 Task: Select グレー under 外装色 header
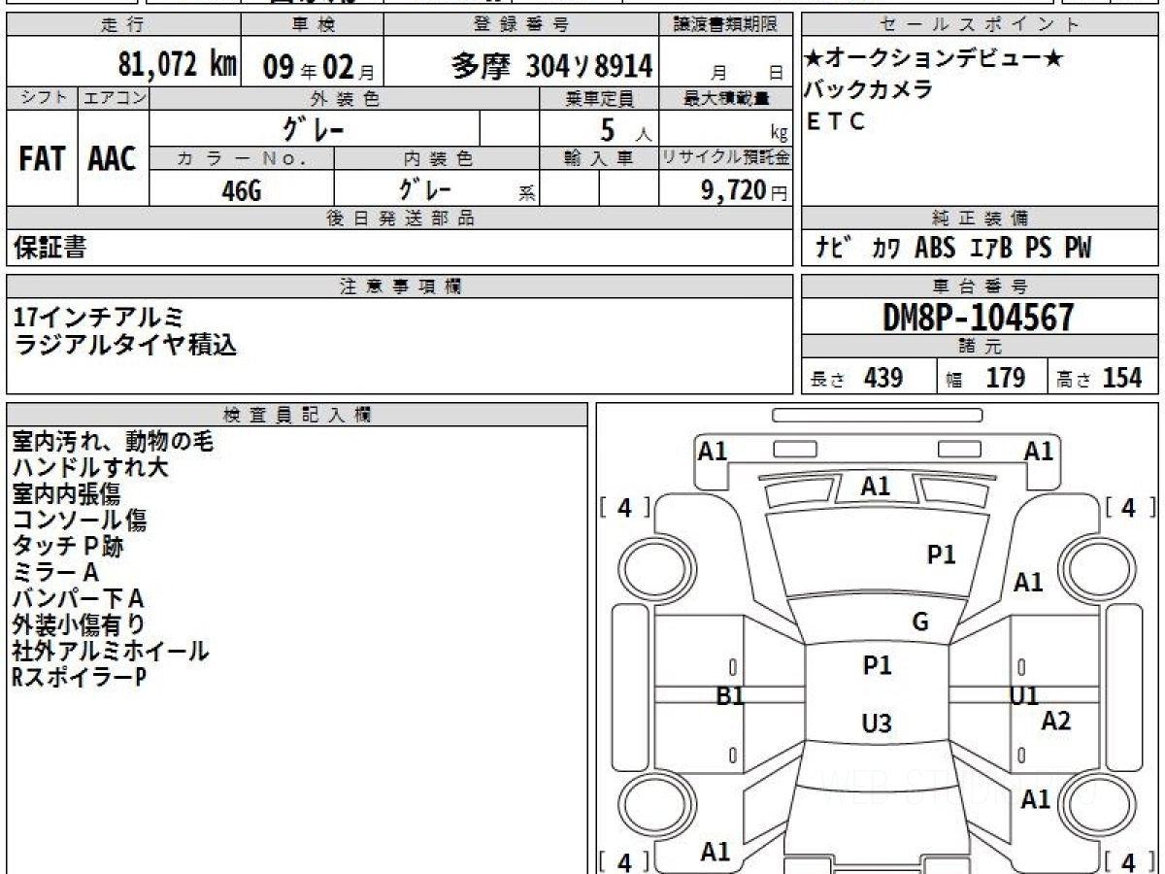(314, 128)
